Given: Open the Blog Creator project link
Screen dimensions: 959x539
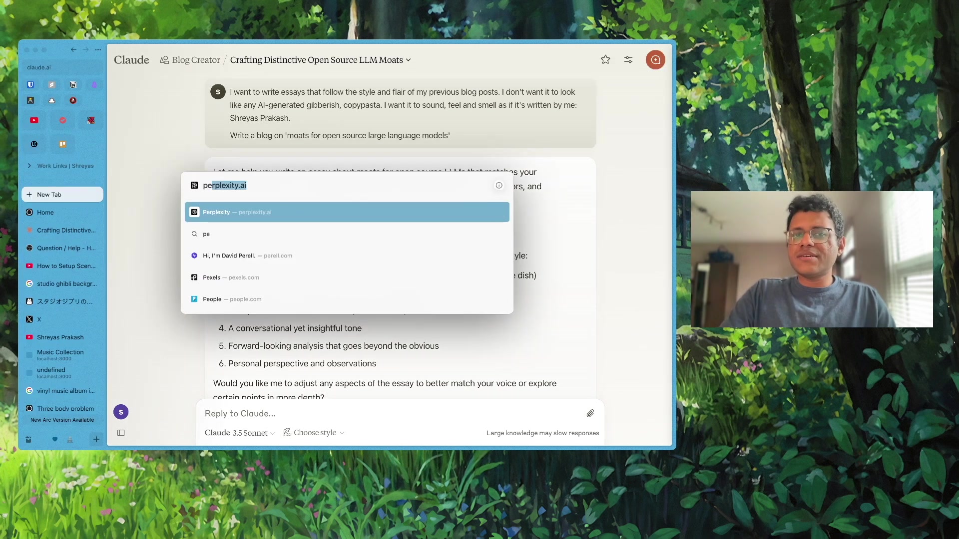Looking at the screenshot, I should click(x=190, y=60).
